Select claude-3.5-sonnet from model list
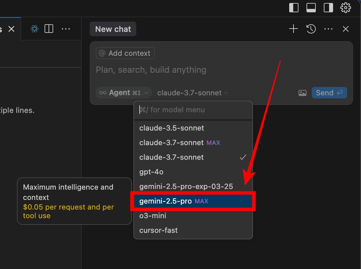Image resolution: width=361 pixels, height=269 pixels. [193, 128]
